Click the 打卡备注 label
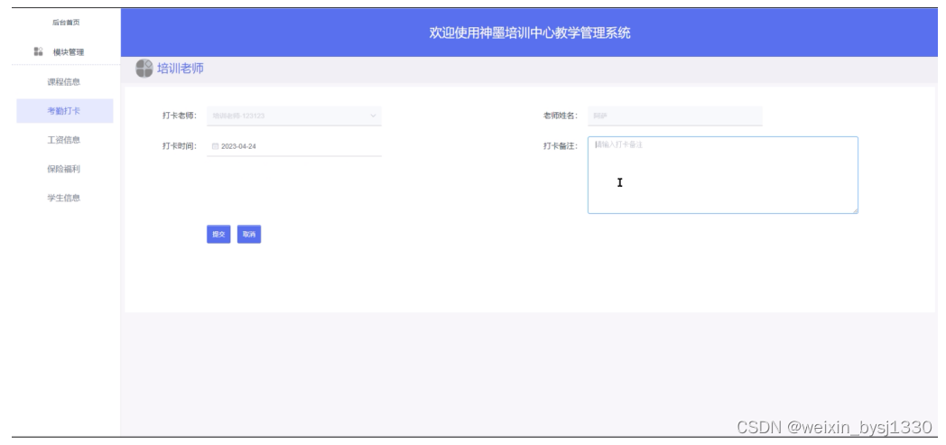Screen dimensions: 946x445 [561, 146]
